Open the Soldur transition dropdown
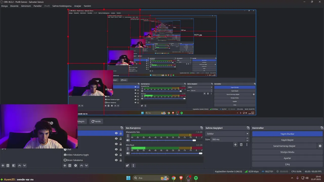 [228, 134]
